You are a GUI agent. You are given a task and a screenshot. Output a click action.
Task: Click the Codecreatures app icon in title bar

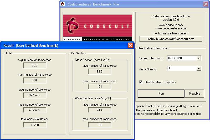click(63, 4)
